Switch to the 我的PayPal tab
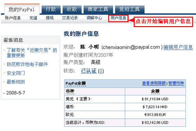196x131 pixels. click(22, 9)
